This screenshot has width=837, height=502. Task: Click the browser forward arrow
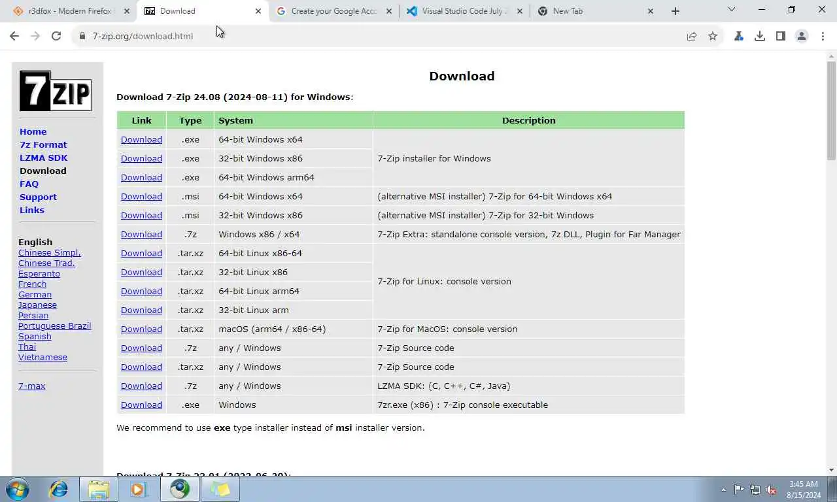click(x=35, y=36)
